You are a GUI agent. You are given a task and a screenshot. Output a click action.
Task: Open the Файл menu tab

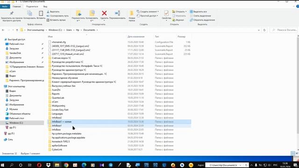click(x=5, y=7)
